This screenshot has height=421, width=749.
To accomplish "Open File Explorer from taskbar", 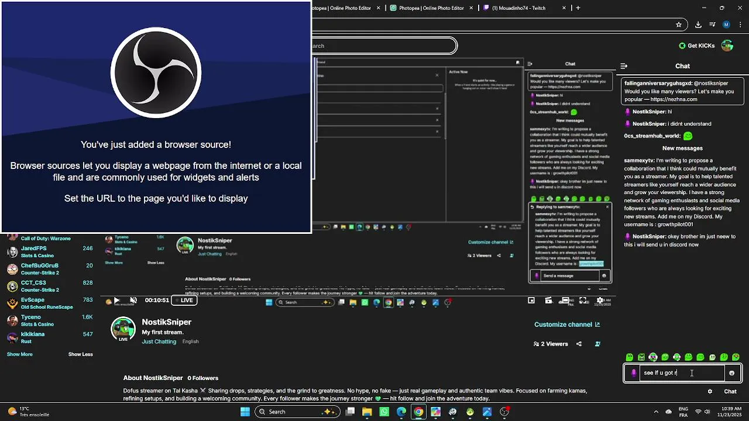I will pos(367,412).
